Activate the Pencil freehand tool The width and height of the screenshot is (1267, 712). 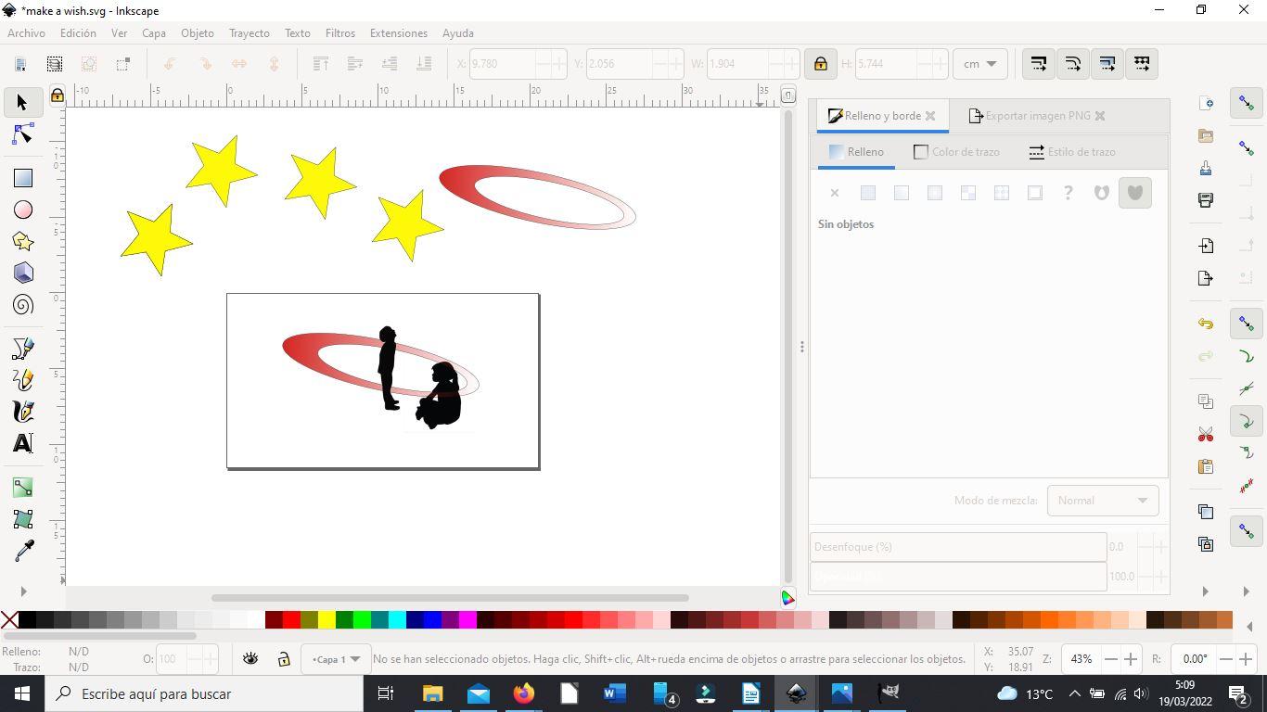coord(22,380)
